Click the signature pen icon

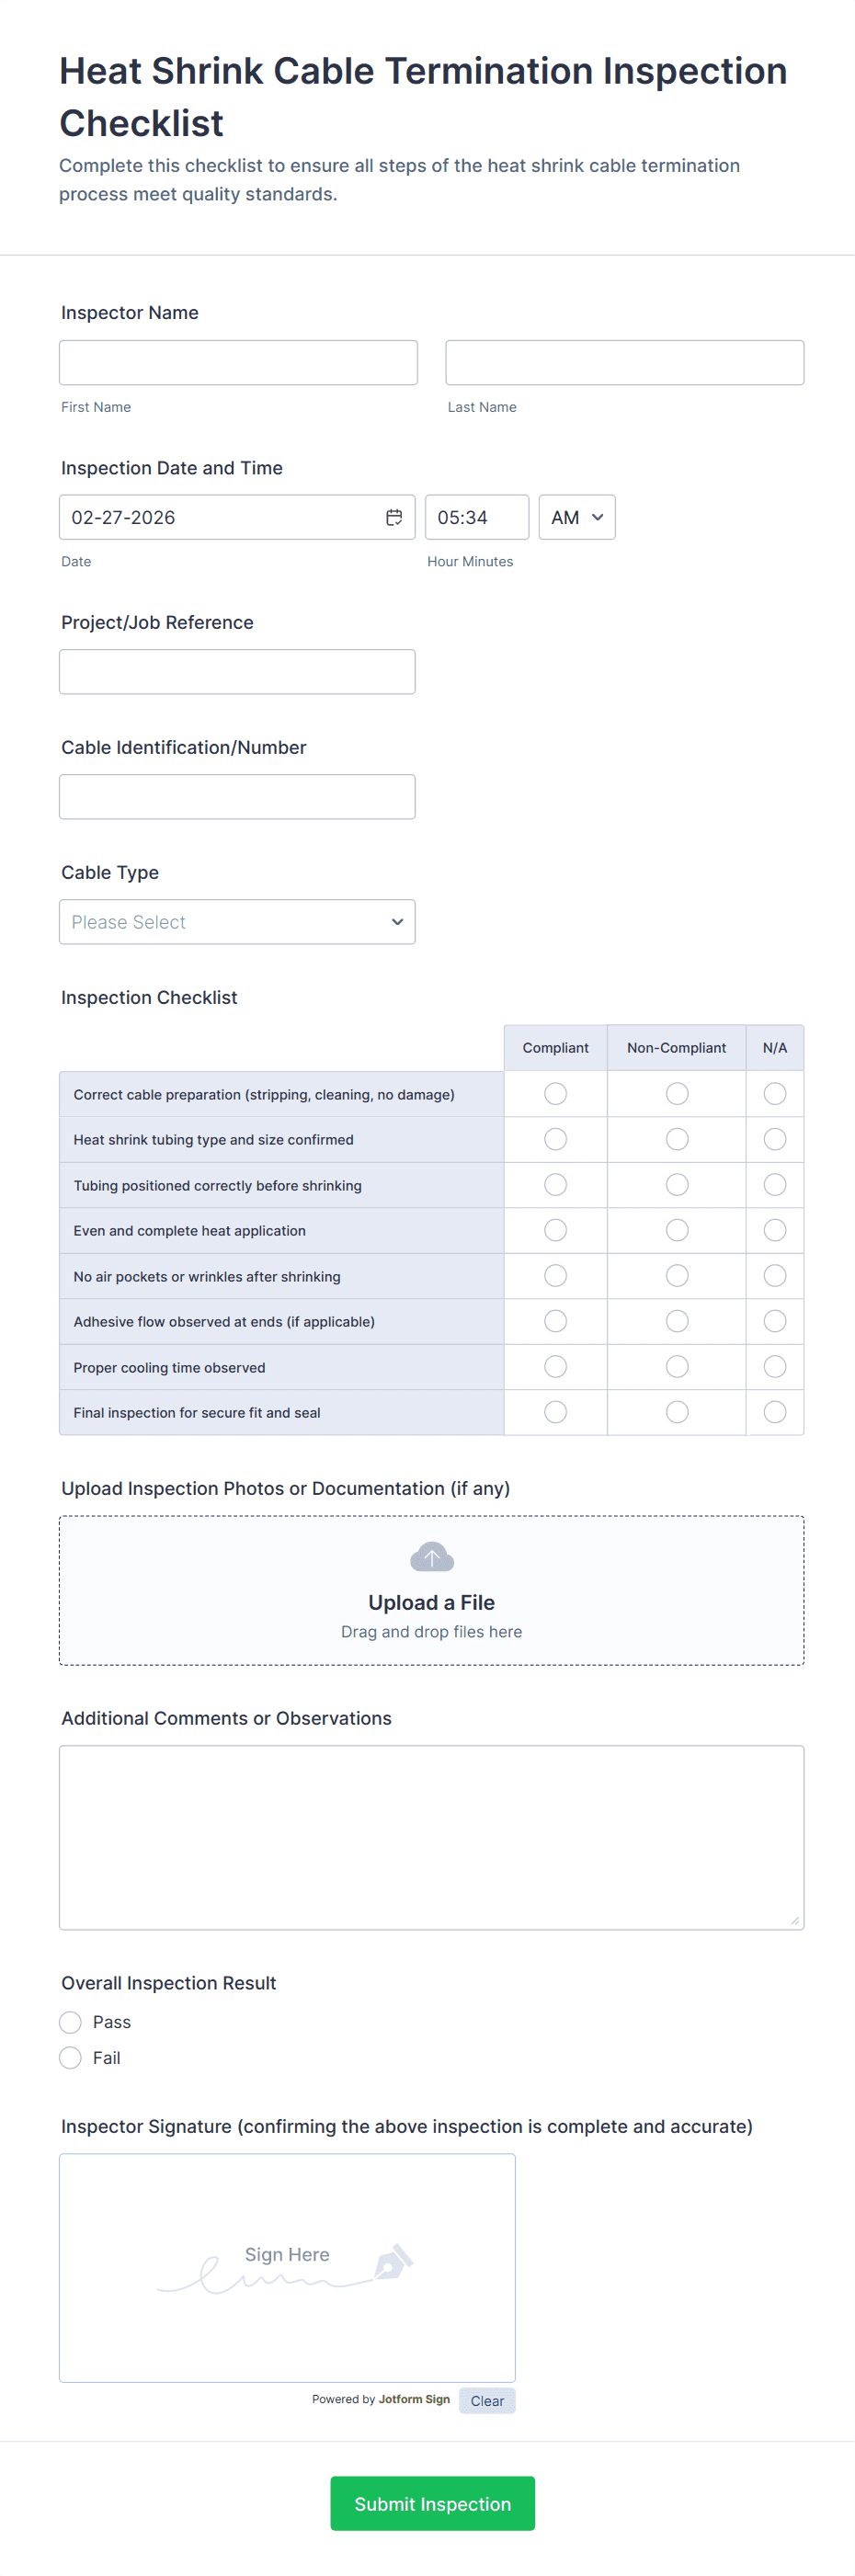[393, 2262]
